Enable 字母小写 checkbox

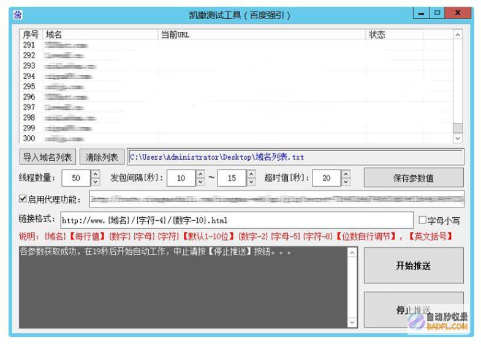(x=422, y=220)
